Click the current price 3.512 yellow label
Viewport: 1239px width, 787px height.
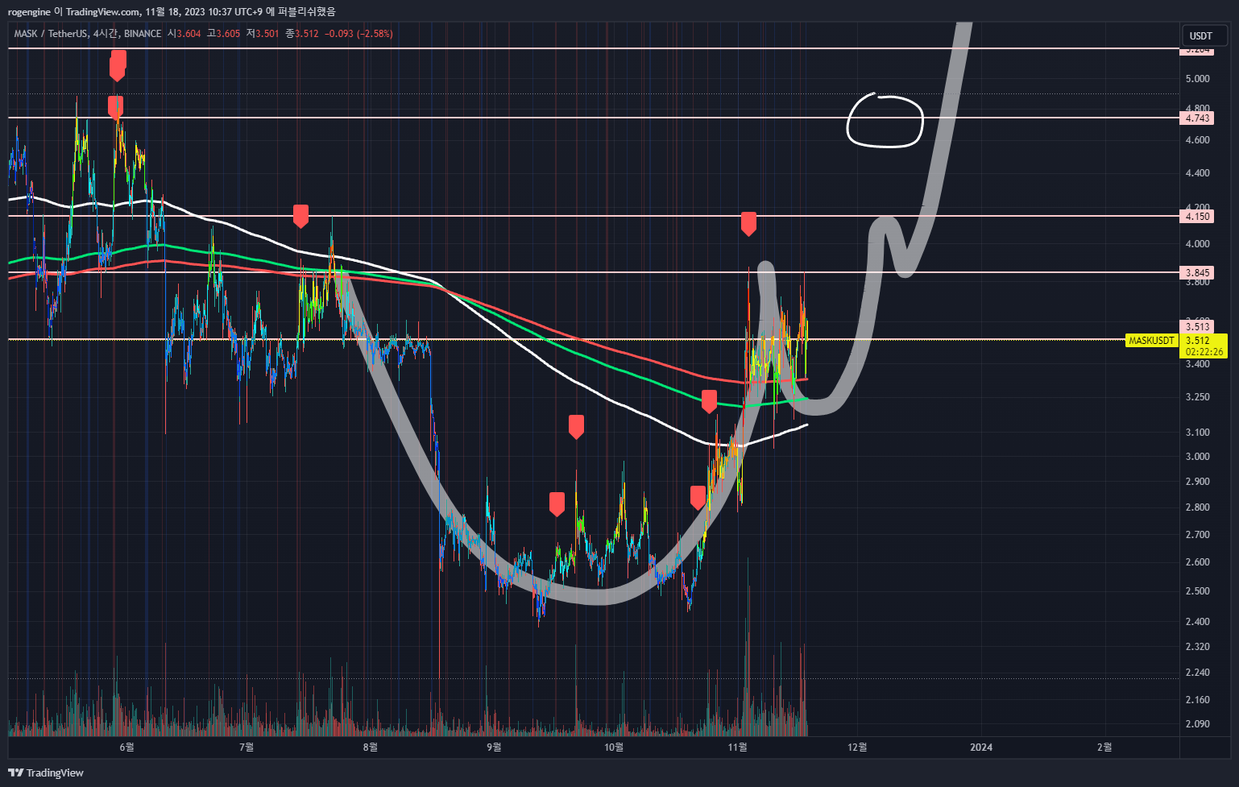(x=1198, y=341)
